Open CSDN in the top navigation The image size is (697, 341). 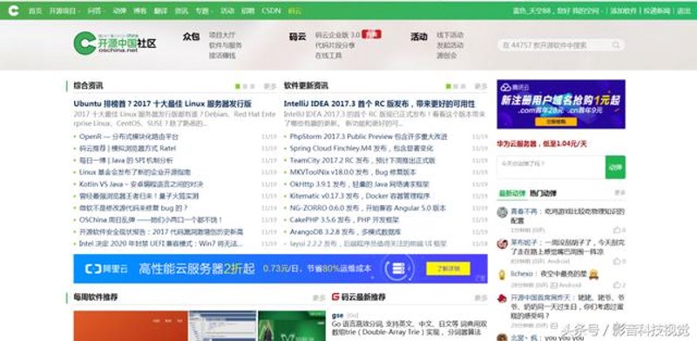click(271, 10)
